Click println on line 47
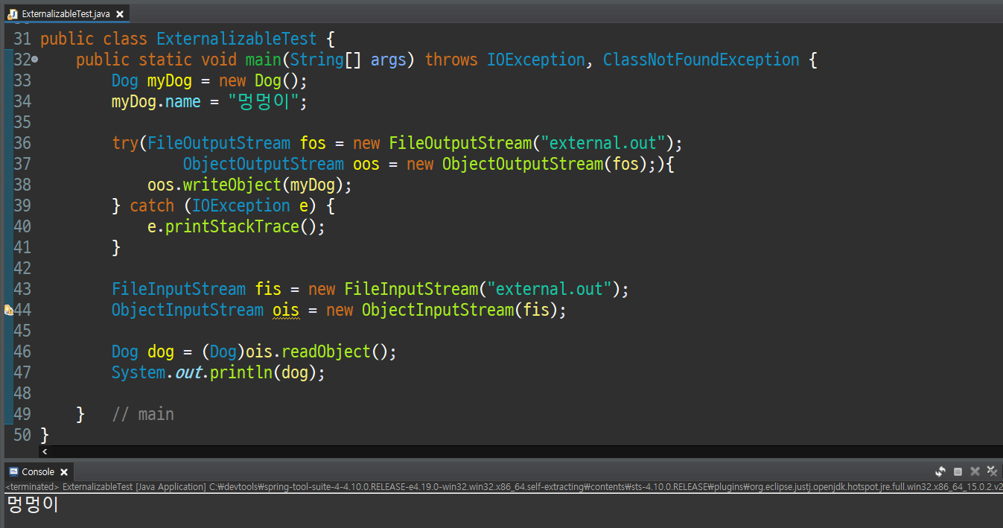The image size is (1003, 528). pos(241,372)
